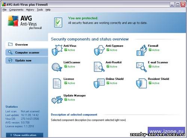
Task: Select the E-mail Scanner label
Action: point(158,62)
